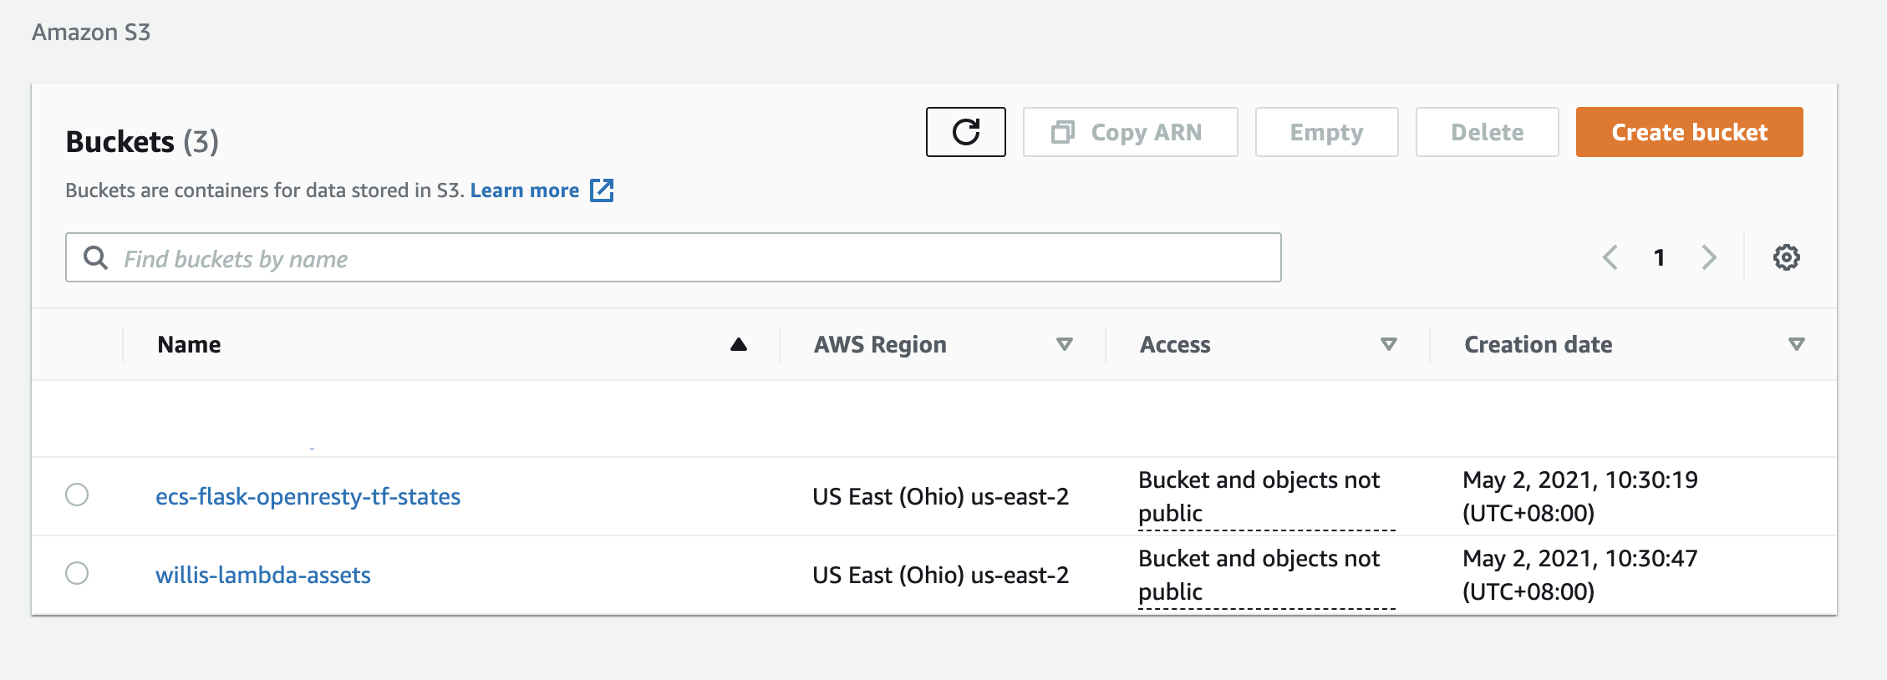Viewport: 1887px width, 680px height.
Task: Go to previous page chevron
Action: [x=1610, y=257]
